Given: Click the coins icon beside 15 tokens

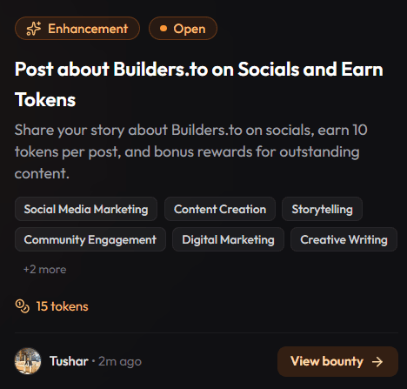Looking at the screenshot, I should pos(23,306).
